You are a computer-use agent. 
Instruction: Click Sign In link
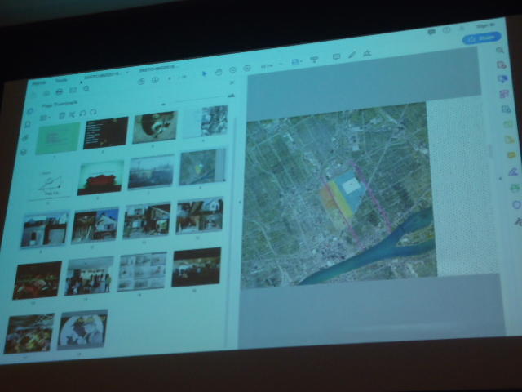tap(486, 25)
